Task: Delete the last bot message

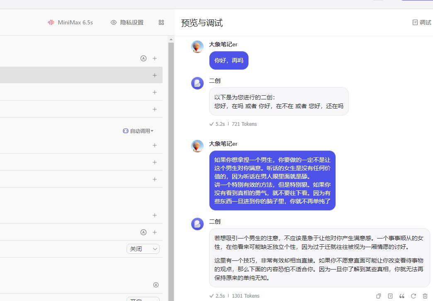Action: pos(425,296)
